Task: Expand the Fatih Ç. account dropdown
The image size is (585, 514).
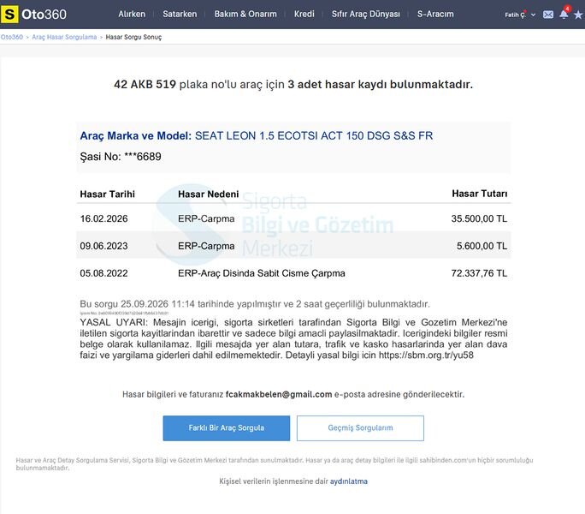Action: (x=520, y=15)
